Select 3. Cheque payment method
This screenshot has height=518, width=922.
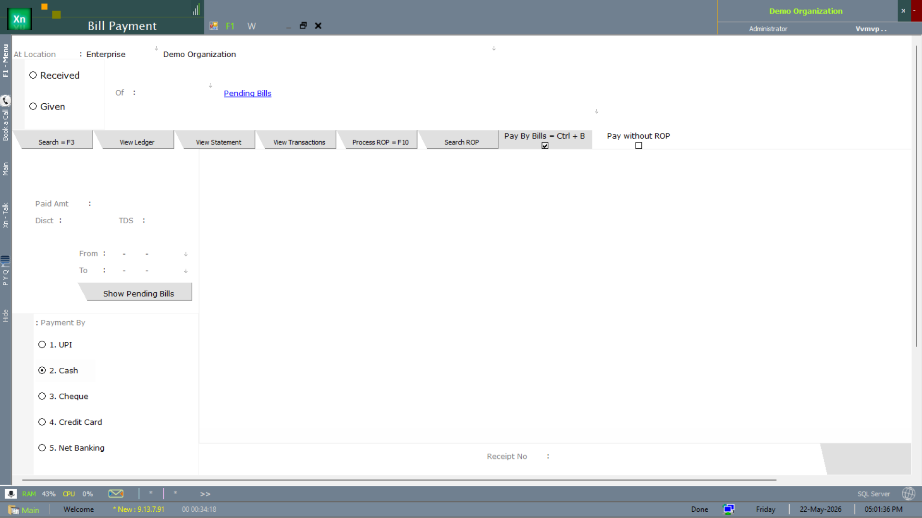(x=42, y=397)
